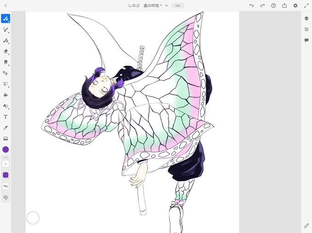Open document title しのぶ dropdown
The height and width of the screenshot is (233, 312).
[x=148, y=5]
